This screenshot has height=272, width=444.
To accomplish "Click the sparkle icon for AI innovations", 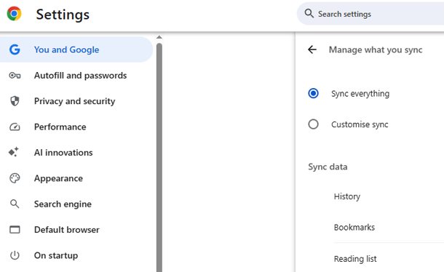I will pos(14,152).
